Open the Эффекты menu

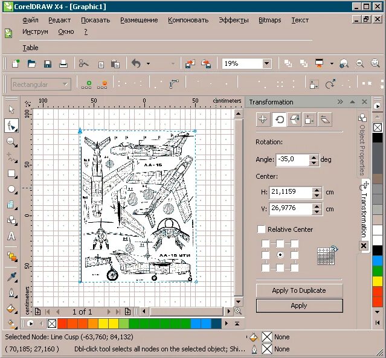click(x=234, y=20)
